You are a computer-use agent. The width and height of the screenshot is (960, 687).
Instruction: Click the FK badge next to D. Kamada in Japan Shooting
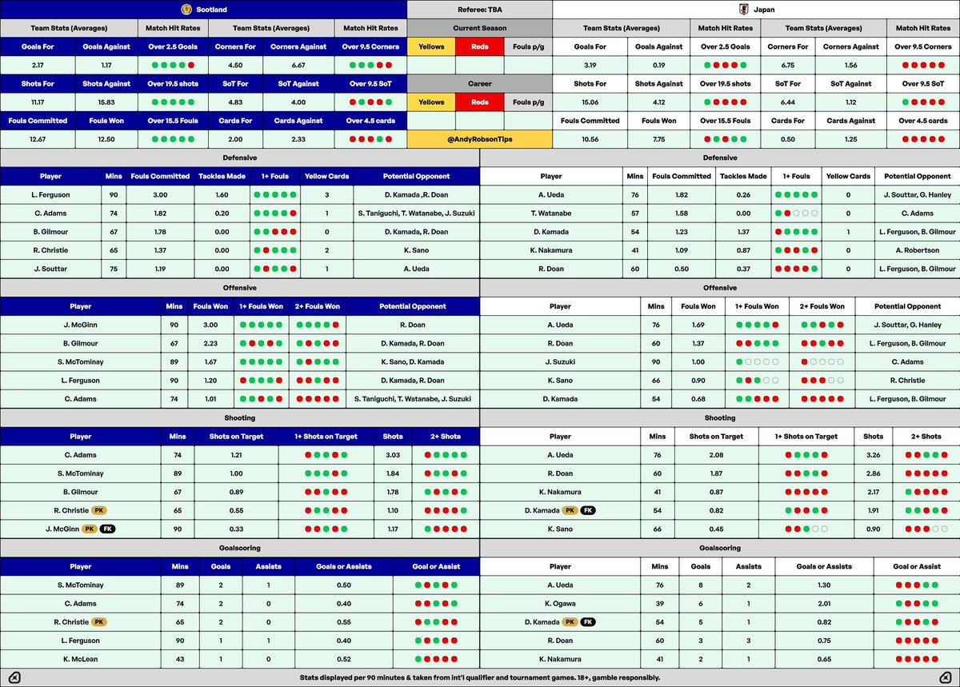point(588,511)
